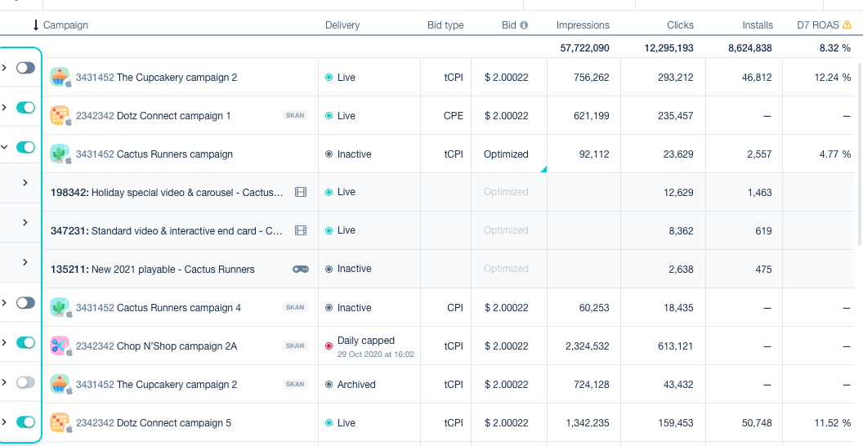Screen dimensions: 863x446
Task: Click the gamepad playable icon for creative 135211
Action: (x=301, y=269)
